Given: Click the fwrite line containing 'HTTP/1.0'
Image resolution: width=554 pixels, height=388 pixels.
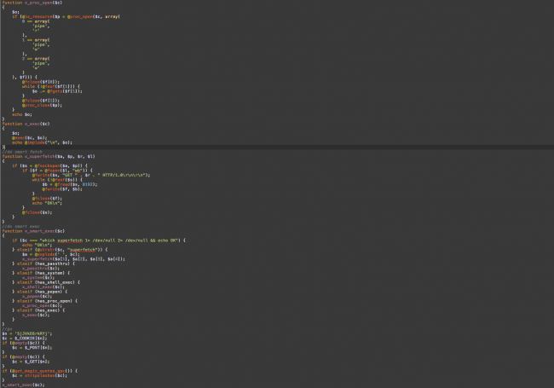Looking at the screenshot, I should click(x=91, y=176).
